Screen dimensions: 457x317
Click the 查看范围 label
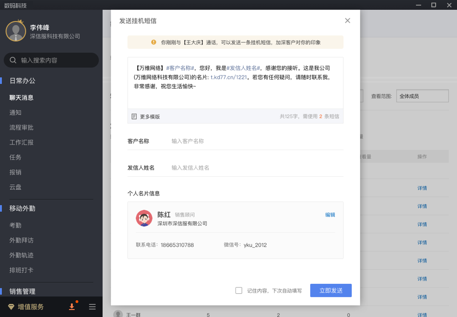(381, 96)
